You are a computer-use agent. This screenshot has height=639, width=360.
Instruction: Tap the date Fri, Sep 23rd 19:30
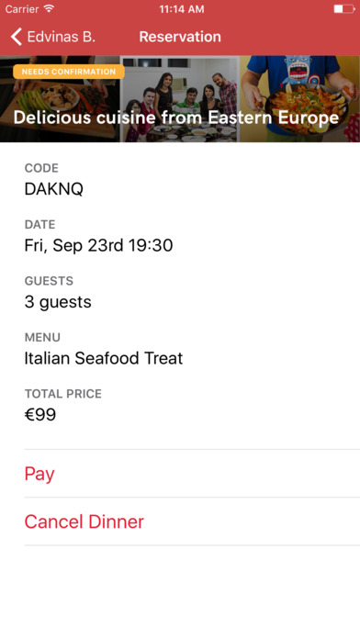click(x=98, y=245)
